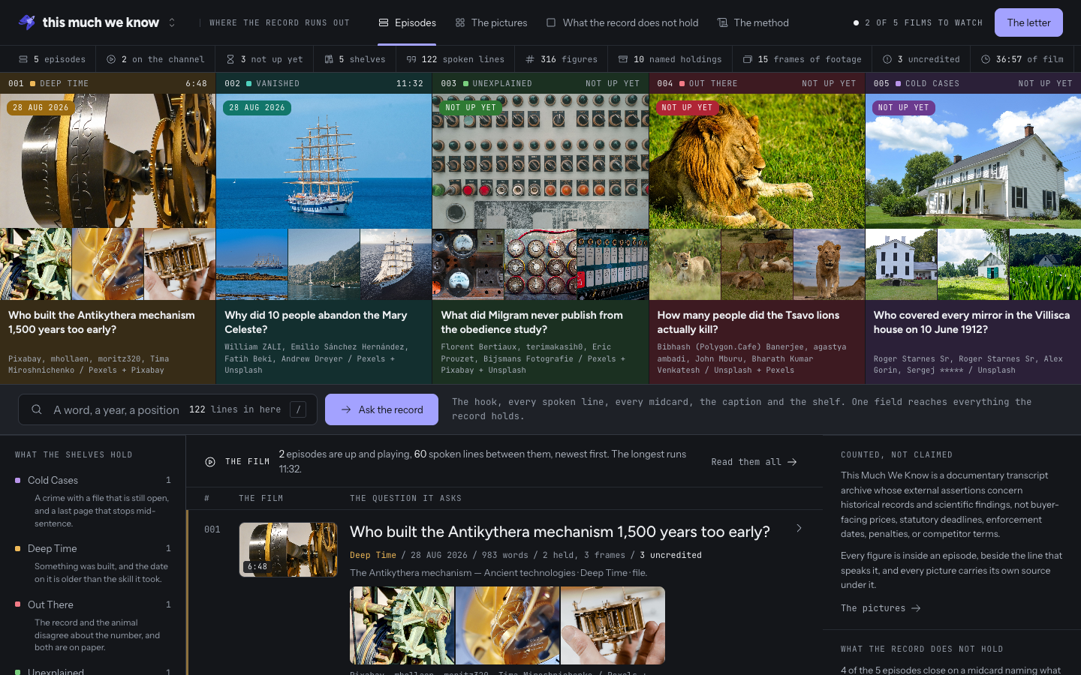Viewport: 1081px width, 675px height.
Task: Click the wooden model thumbnail in row 001
Action: click(613, 625)
